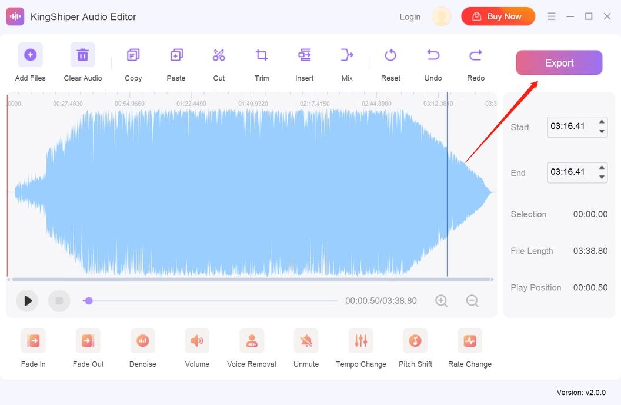621x405 pixels.
Task: Click the playback progress slider handle
Action: pyautogui.click(x=89, y=301)
